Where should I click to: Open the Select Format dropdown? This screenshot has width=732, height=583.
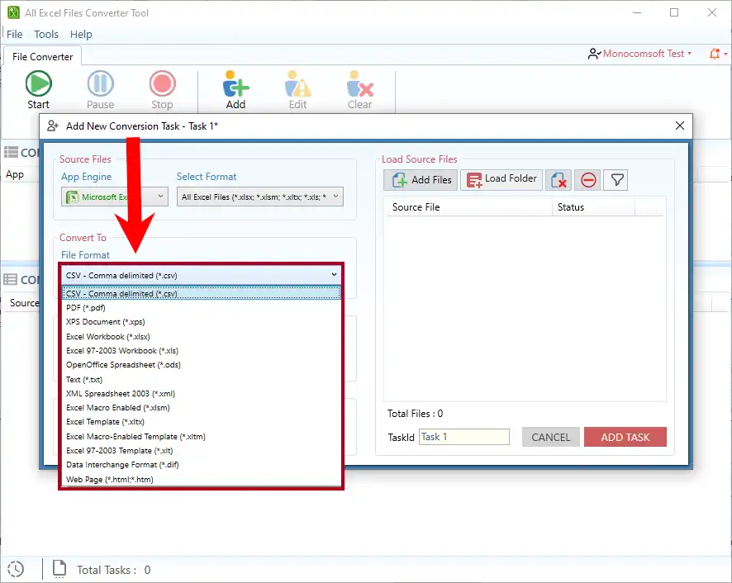[x=260, y=197]
